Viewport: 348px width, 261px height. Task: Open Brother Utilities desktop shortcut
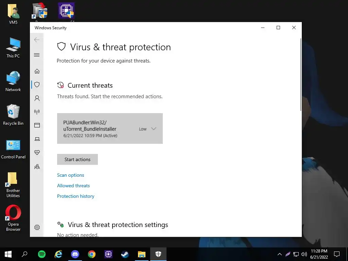pos(13,185)
